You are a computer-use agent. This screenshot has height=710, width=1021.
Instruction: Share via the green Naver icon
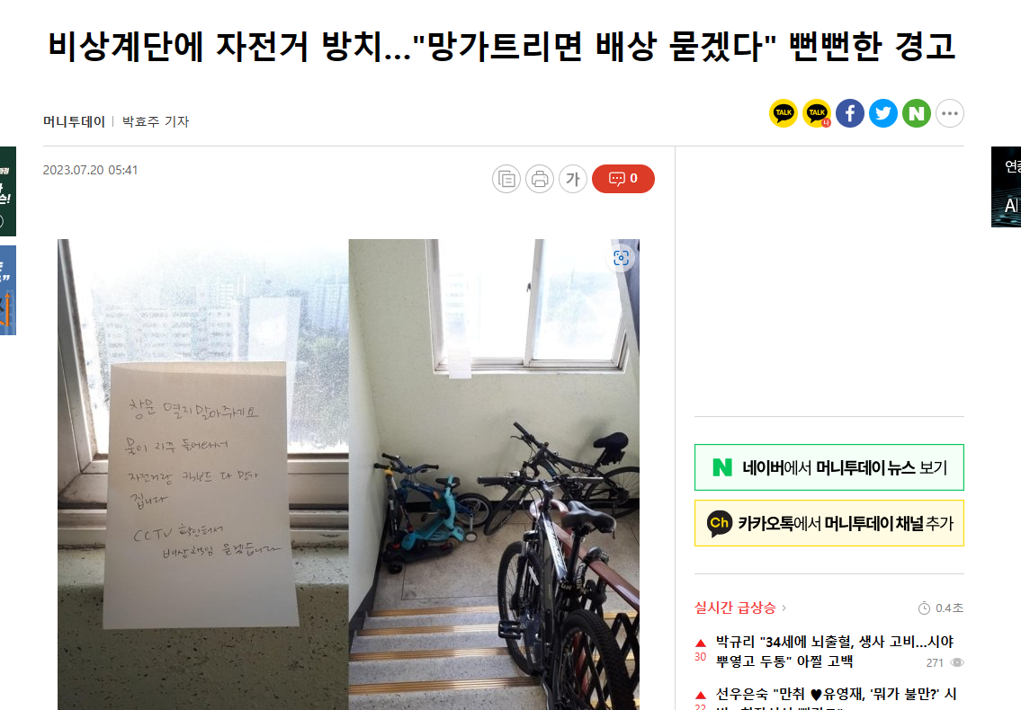coord(916,113)
